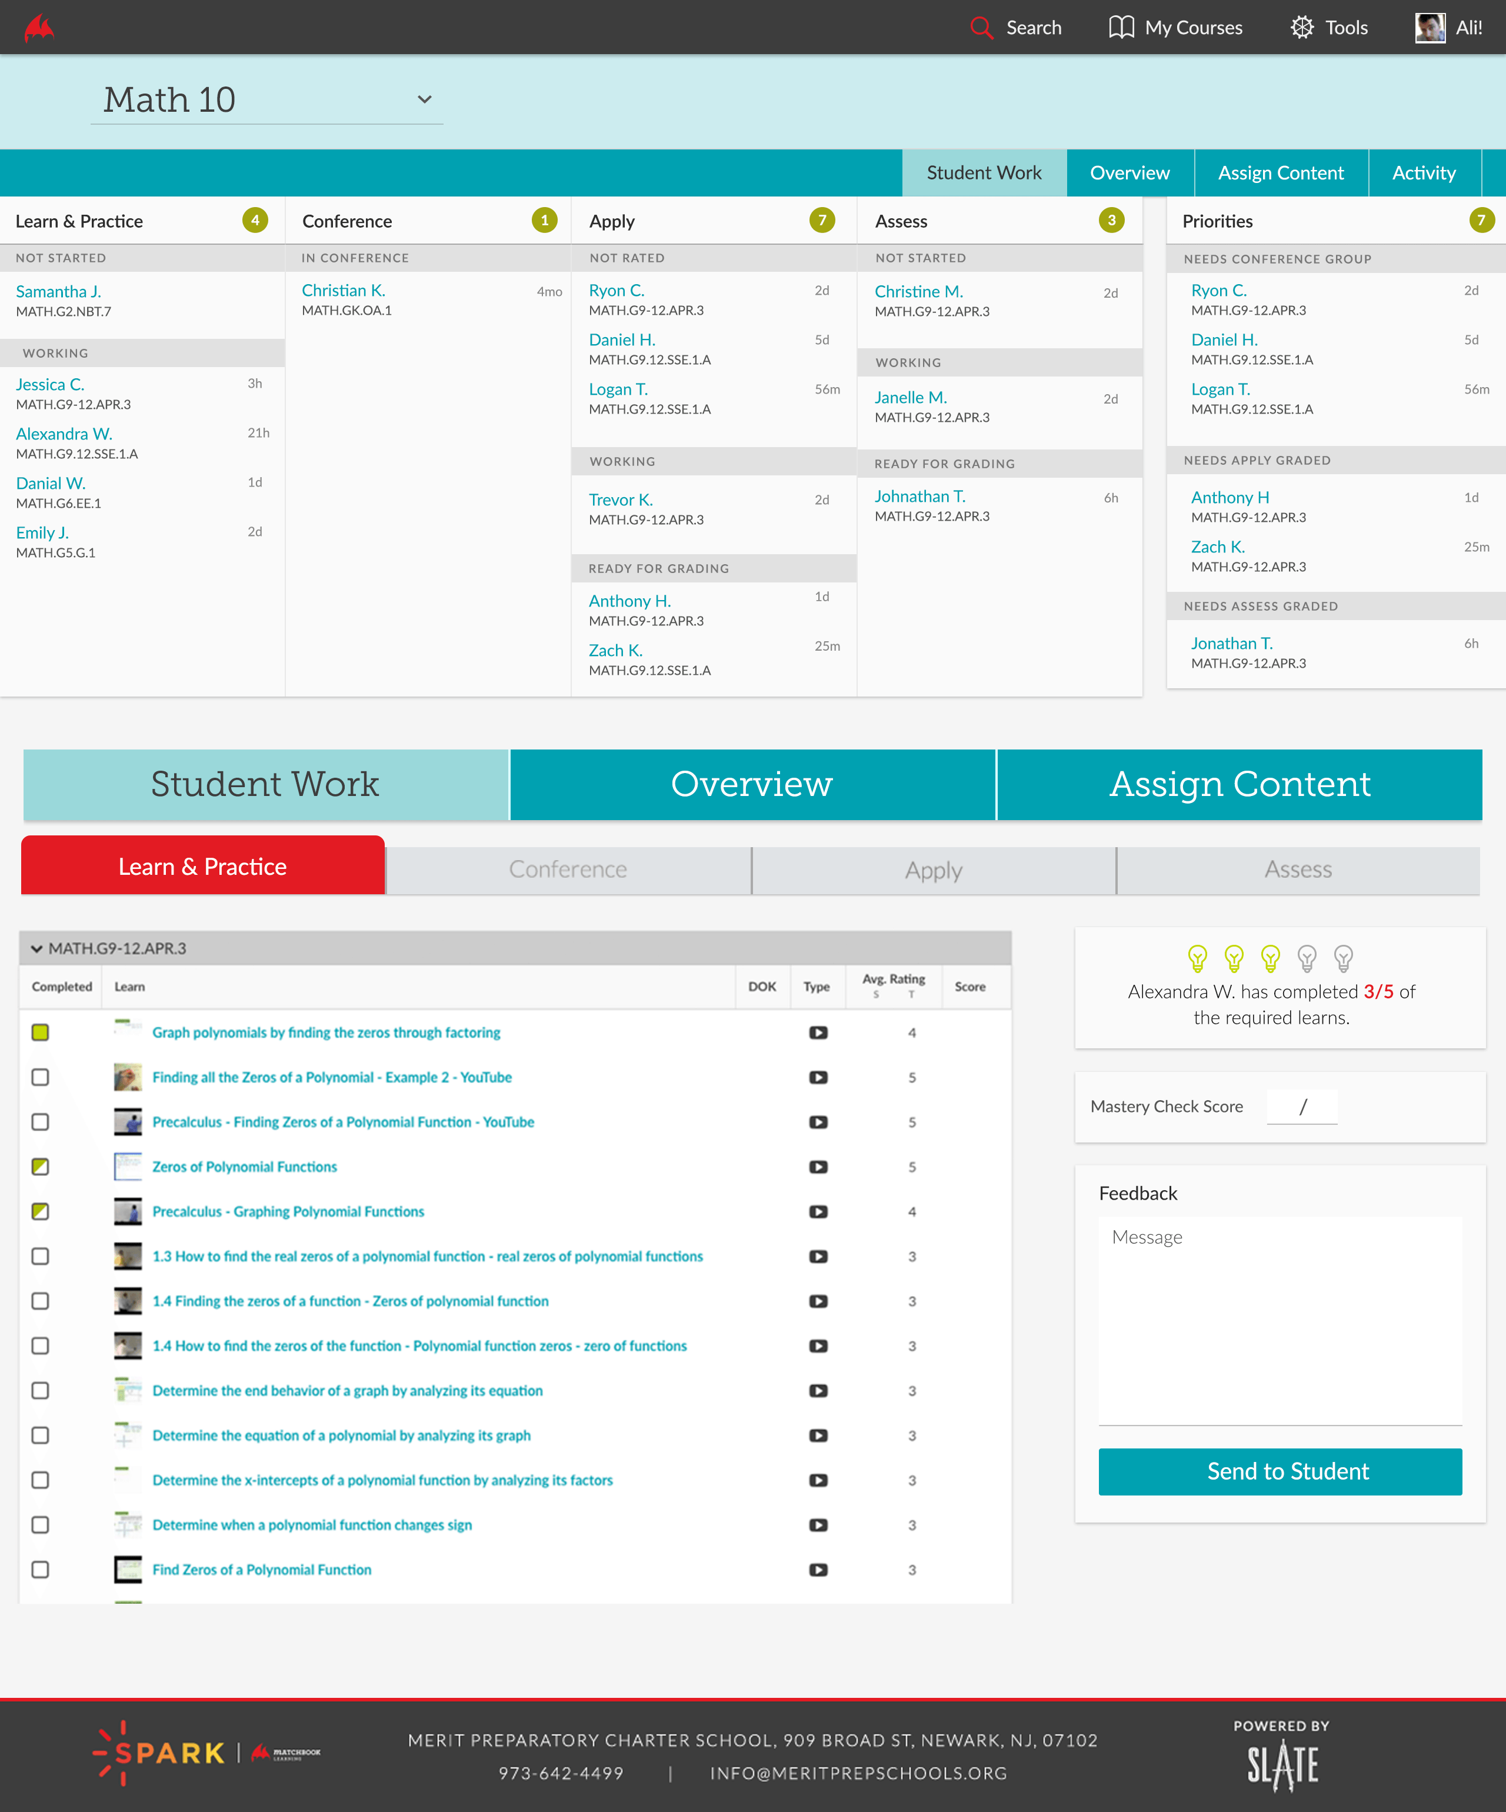1506x1812 pixels.
Task: Click the red Spark logo in header
Action: coord(39,28)
